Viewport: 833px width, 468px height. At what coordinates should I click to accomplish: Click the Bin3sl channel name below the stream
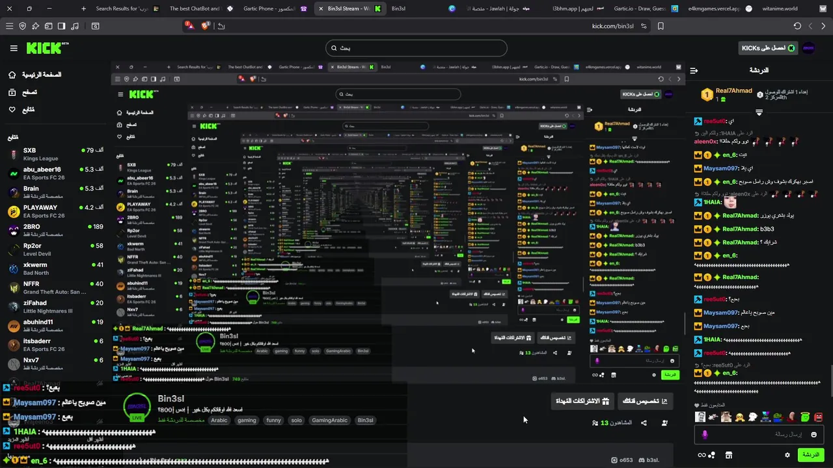[x=171, y=398]
